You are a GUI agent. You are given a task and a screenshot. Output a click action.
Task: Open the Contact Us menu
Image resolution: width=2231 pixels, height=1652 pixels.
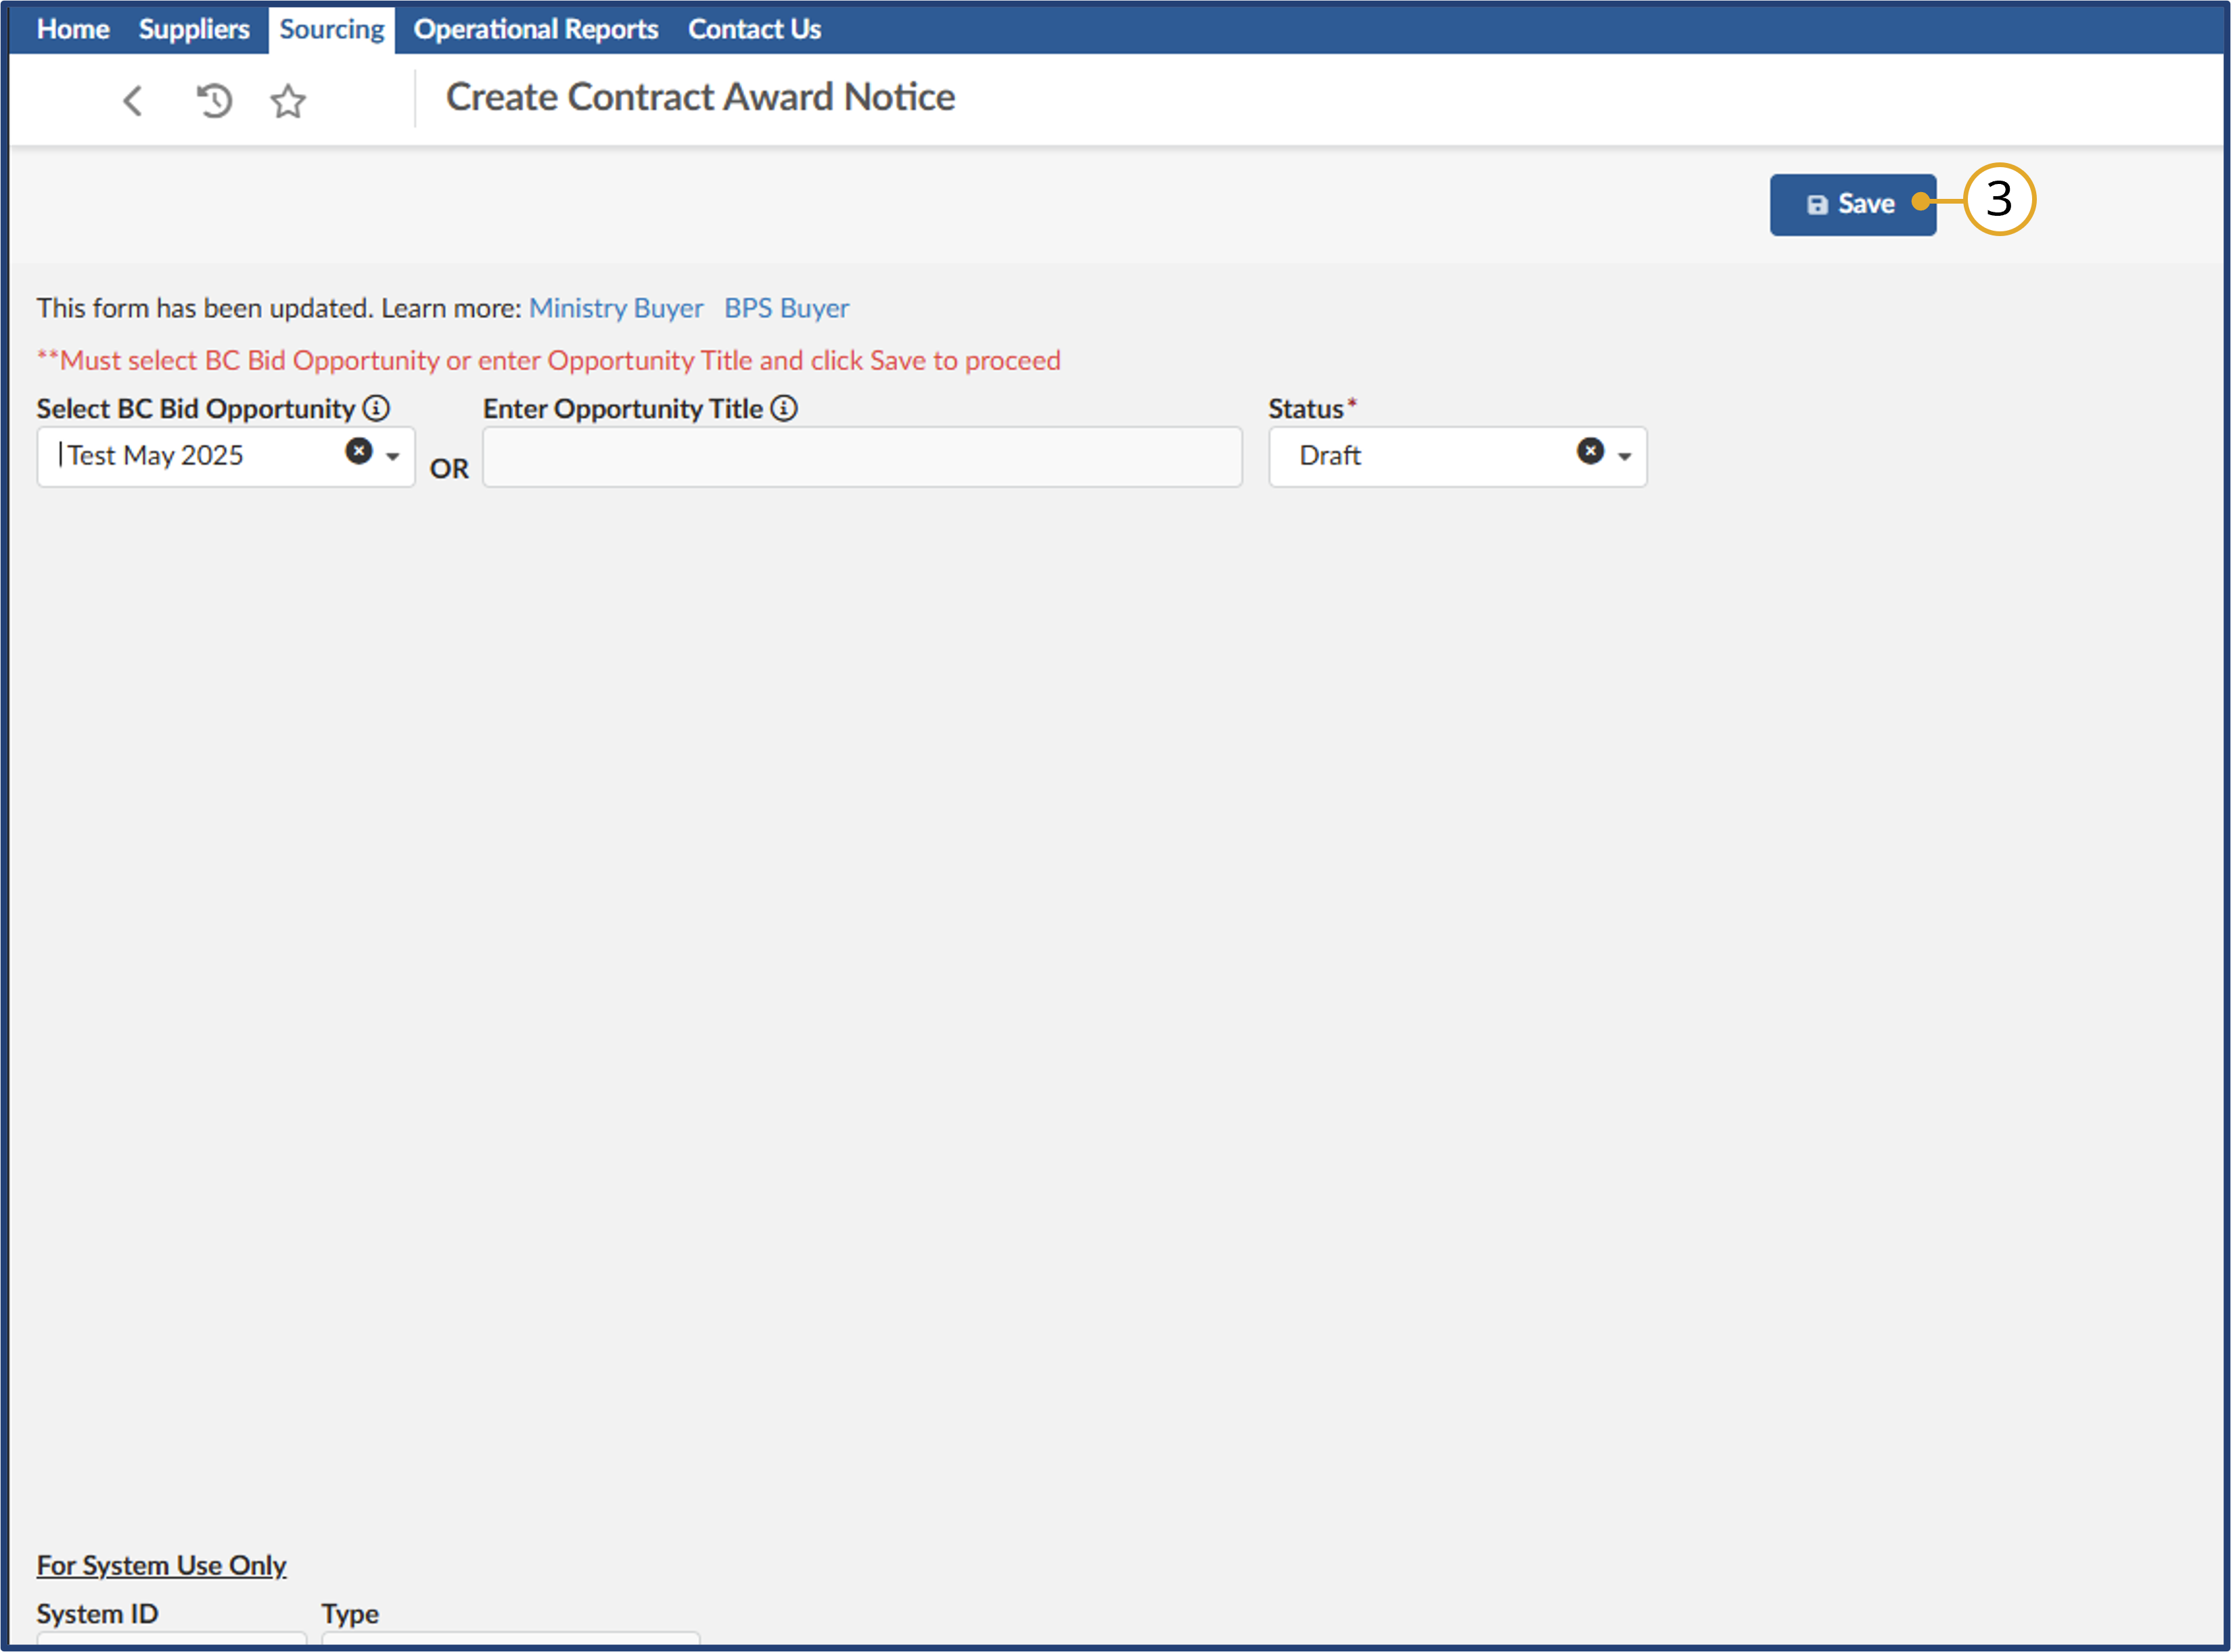754,29
